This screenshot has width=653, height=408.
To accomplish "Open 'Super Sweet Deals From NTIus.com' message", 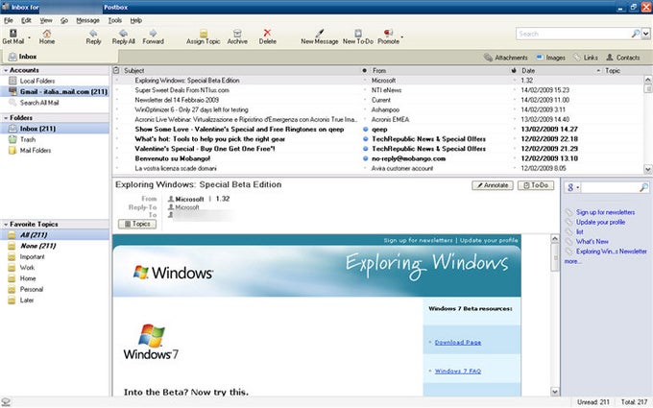I will point(182,90).
